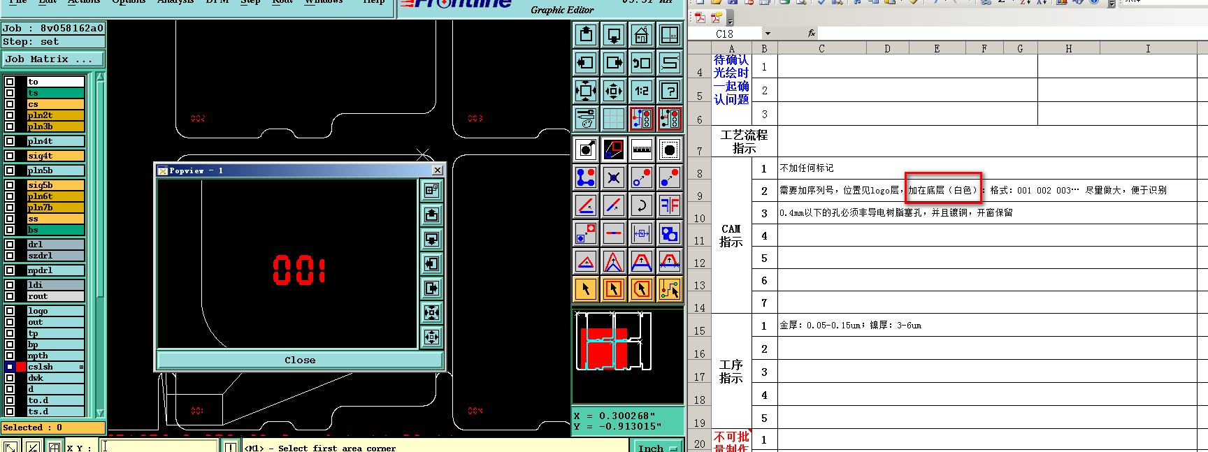The image size is (1208, 452).
Task: Toggle the 'to' layer checkbox
Action: point(10,82)
